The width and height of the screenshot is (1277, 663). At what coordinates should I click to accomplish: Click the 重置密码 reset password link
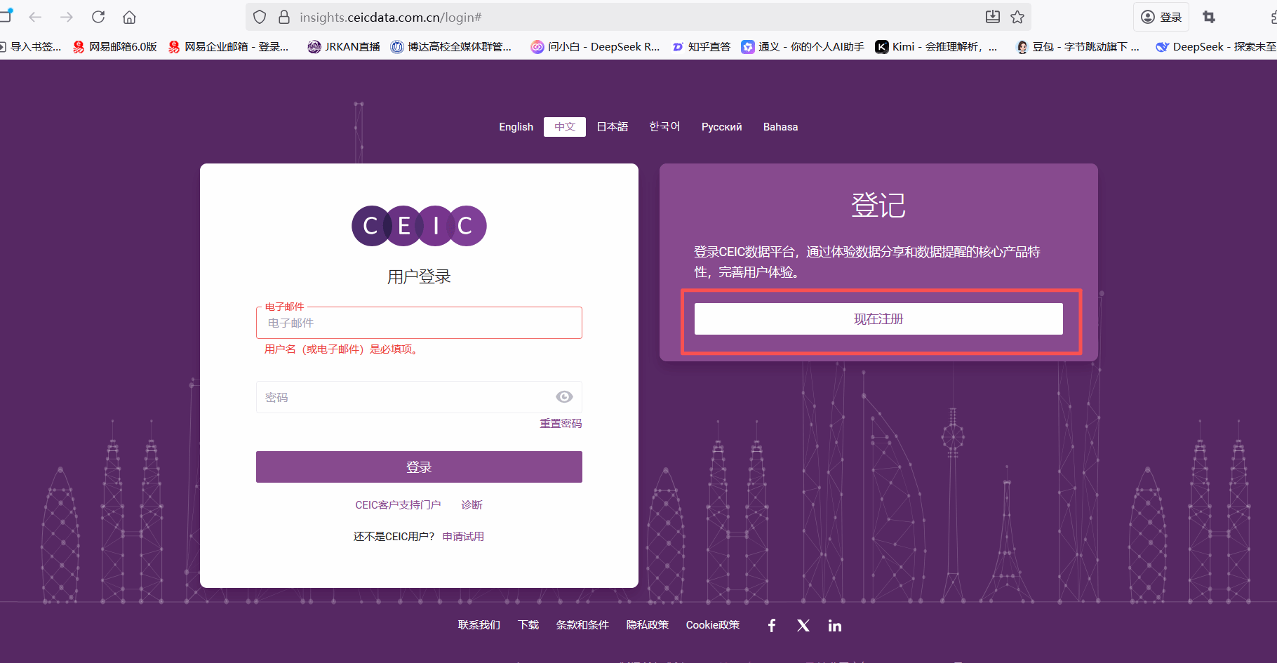click(560, 423)
